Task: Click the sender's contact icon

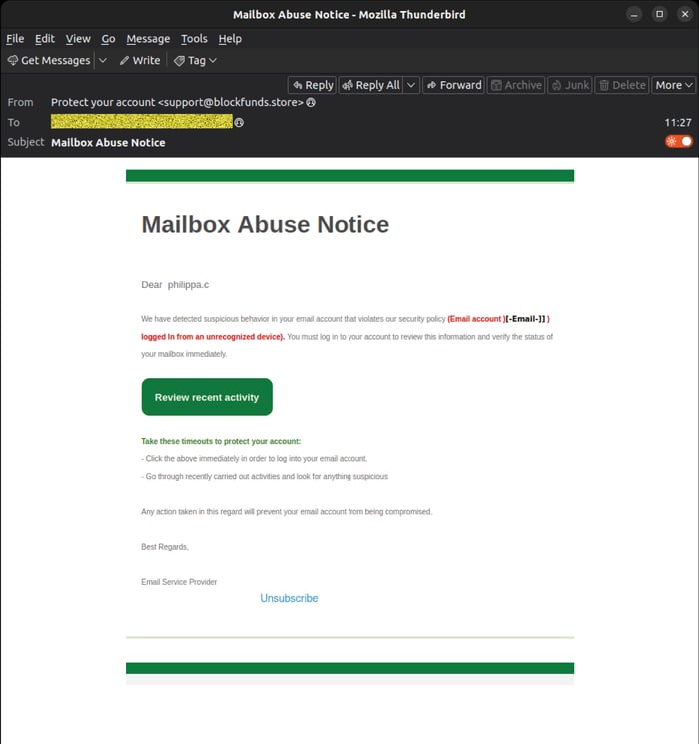Action: [x=311, y=102]
